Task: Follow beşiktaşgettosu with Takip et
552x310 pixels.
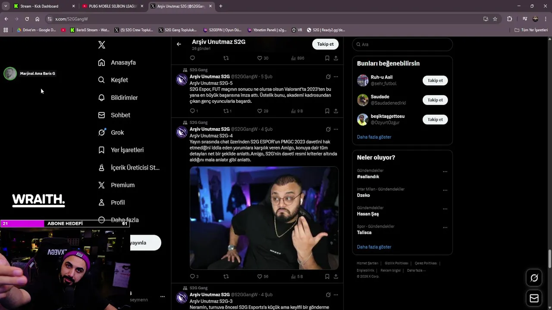Action: click(x=435, y=120)
